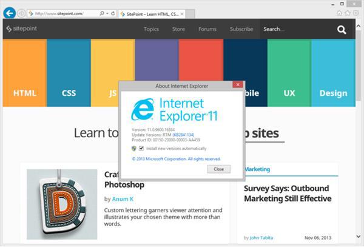
Task: Click the shield icon beside the checkbox
Action: pyautogui.click(x=134, y=148)
